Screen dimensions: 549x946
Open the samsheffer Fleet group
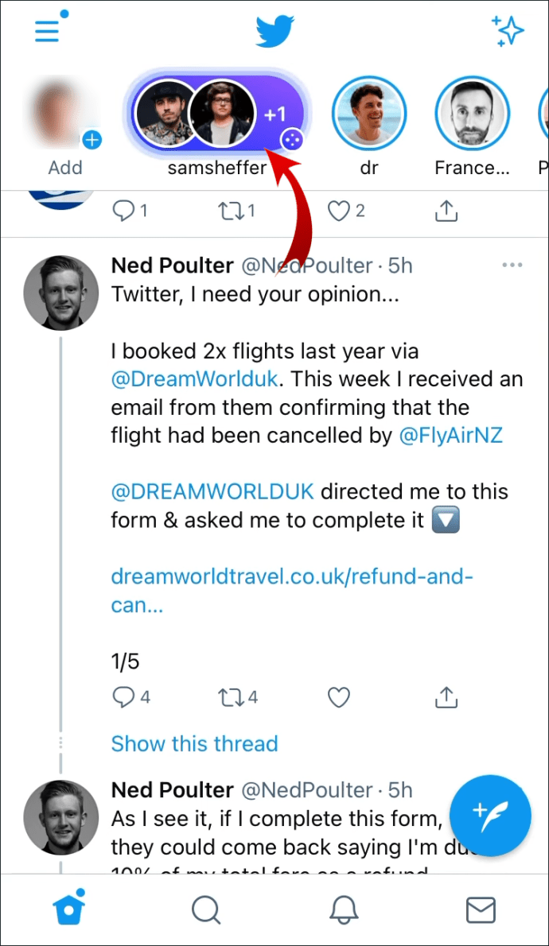(217, 115)
